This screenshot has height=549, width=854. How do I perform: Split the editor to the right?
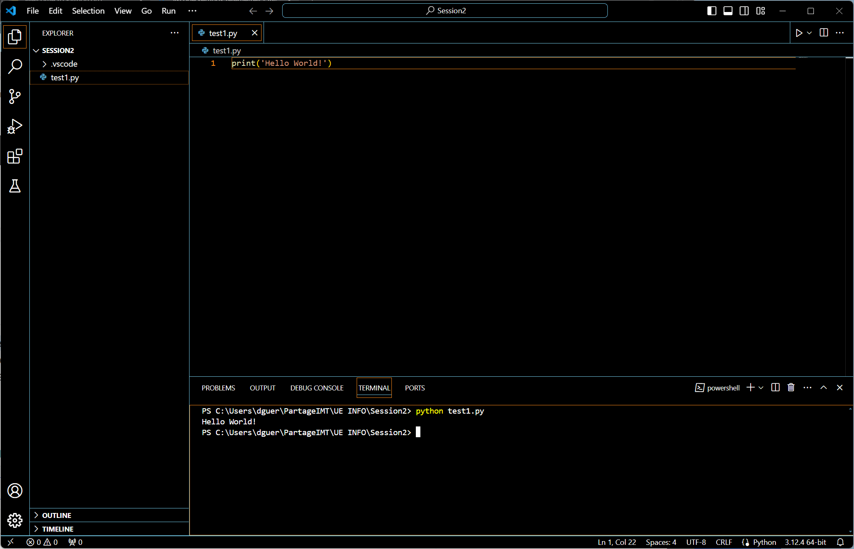[824, 33]
